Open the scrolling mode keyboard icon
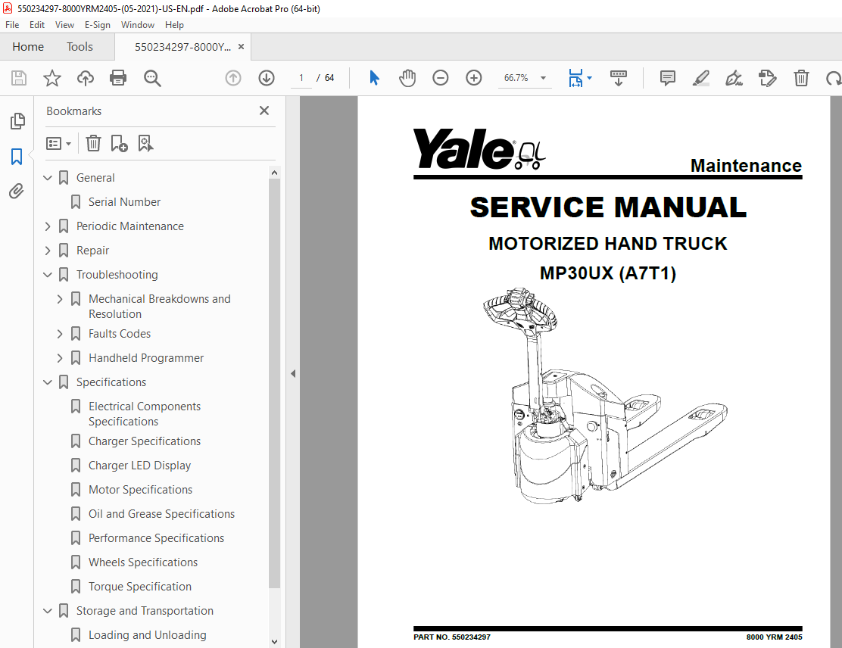This screenshot has height=648, width=842. click(x=619, y=79)
